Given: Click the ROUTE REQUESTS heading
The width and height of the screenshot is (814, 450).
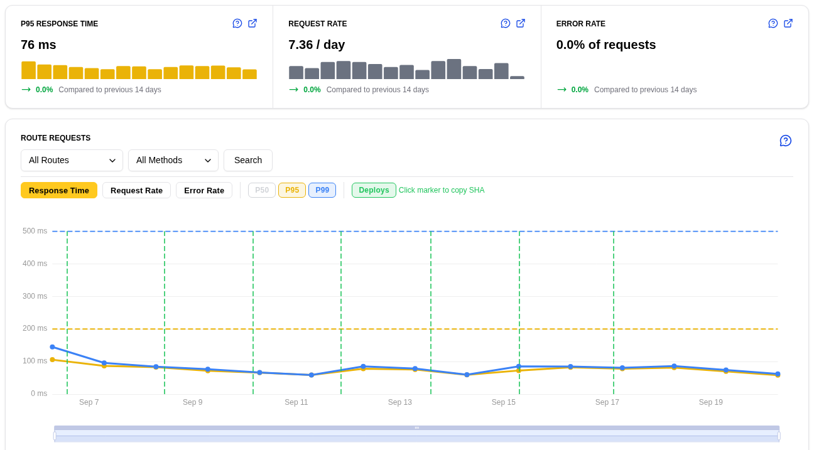Looking at the screenshot, I should click(55, 138).
